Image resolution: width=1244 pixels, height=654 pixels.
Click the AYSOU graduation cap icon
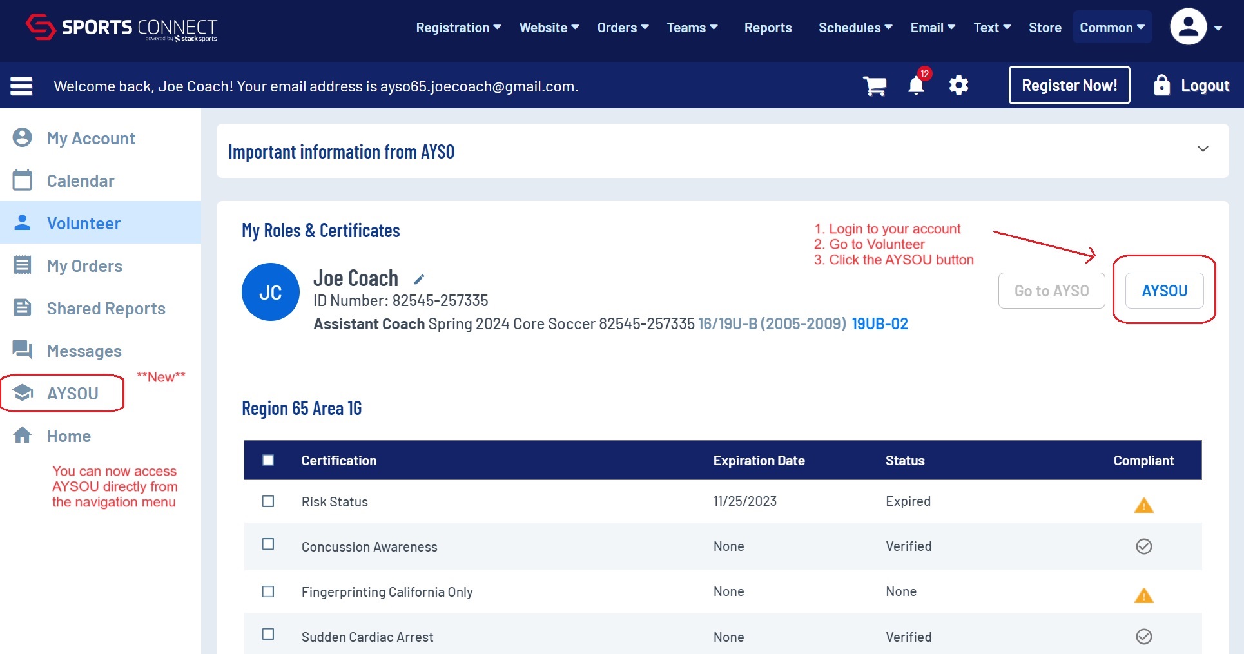[x=23, y=392]
